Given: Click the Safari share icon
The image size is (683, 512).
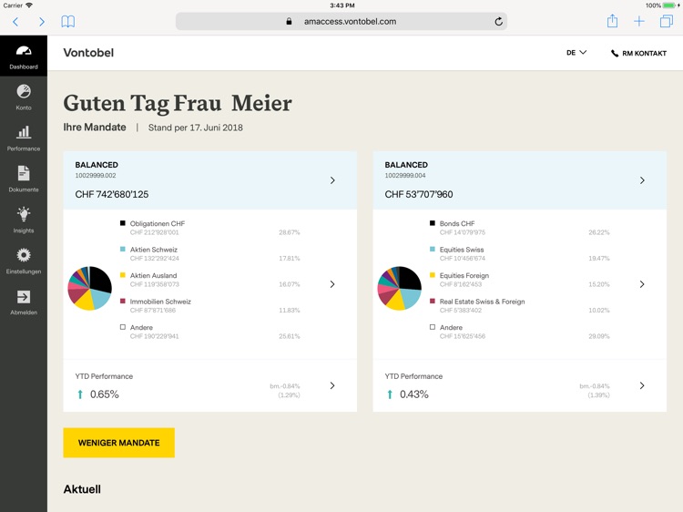Looking at the screenshot, I should (x=612, y=21).
